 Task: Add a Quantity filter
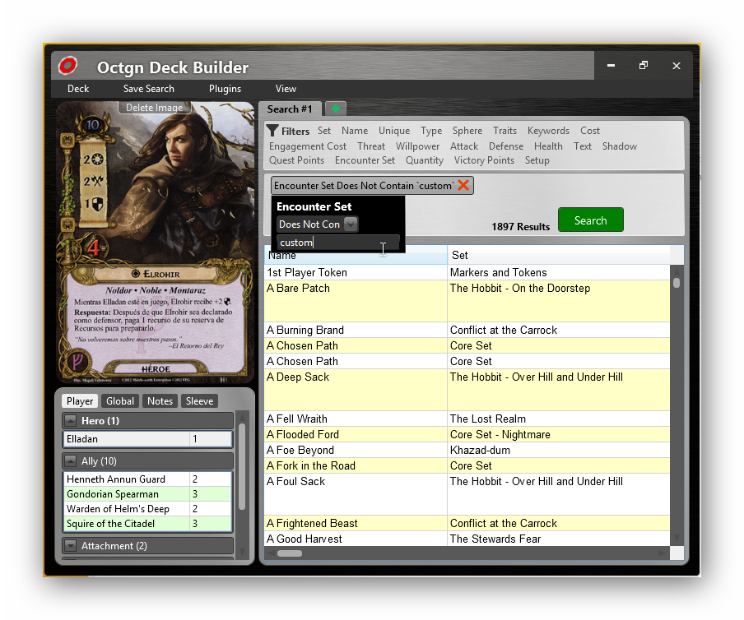pos(424,160)
